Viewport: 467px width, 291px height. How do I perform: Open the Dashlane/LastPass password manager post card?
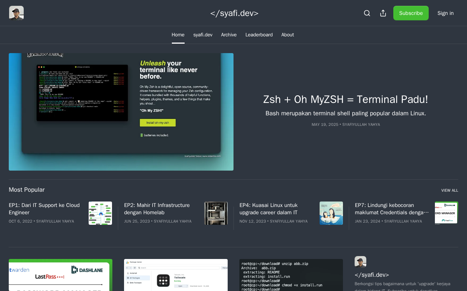coord(61,275)
